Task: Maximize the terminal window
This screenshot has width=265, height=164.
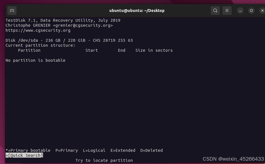Action: (251, 11)
